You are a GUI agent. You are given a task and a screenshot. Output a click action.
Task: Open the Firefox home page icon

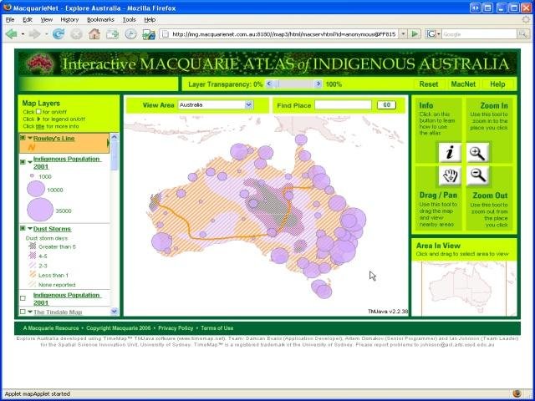coord(94,34)
